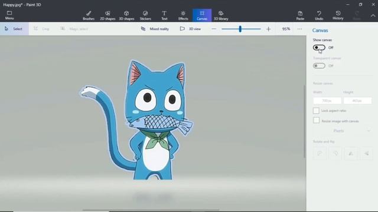
Task: Activate the Select tool
Action: (x=14, y=29)
